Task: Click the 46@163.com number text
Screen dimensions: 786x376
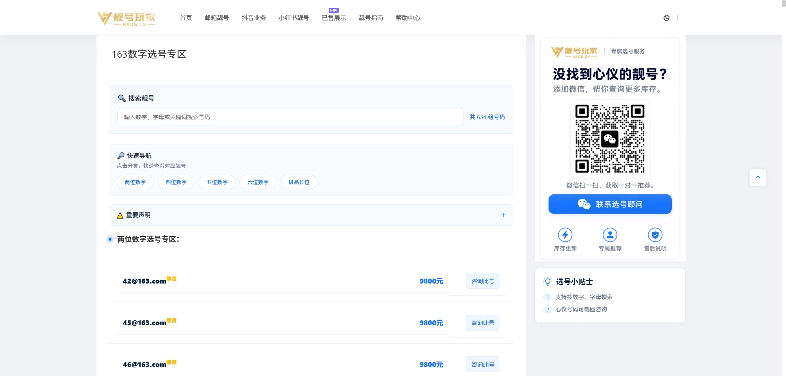Action: [x=145, y=365]
